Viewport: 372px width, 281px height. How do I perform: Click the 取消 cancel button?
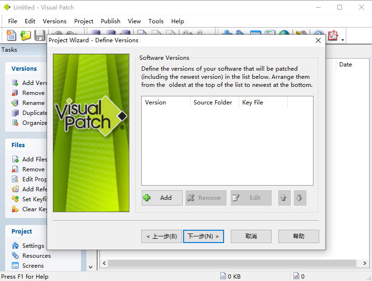click(x=251, y=236)
